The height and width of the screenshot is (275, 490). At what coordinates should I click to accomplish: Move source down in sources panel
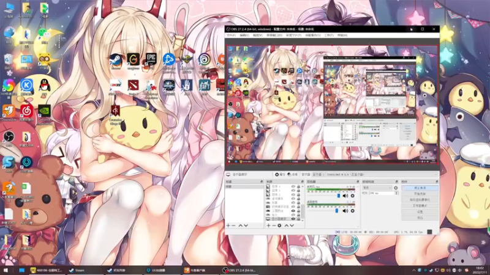tap(292, 226)
